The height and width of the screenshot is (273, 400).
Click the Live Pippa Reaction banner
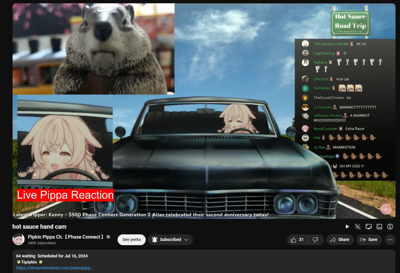pos(65,195)
